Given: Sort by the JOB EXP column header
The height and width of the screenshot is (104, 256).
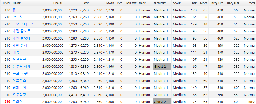Looking at the screenshot, I should pyautogui.click(x=131, y=3).
